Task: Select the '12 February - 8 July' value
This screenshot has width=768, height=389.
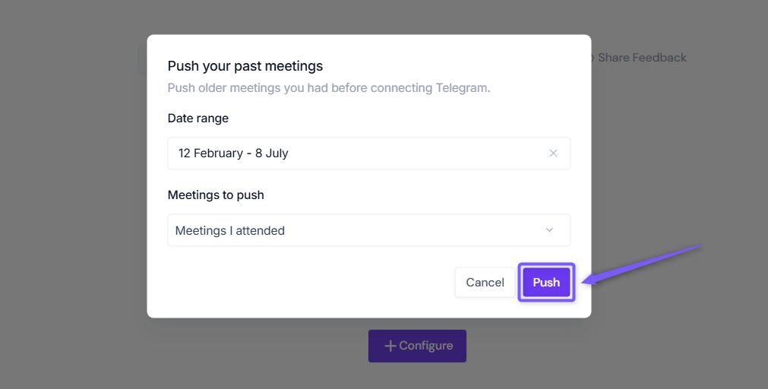Action: pos(233,153)
